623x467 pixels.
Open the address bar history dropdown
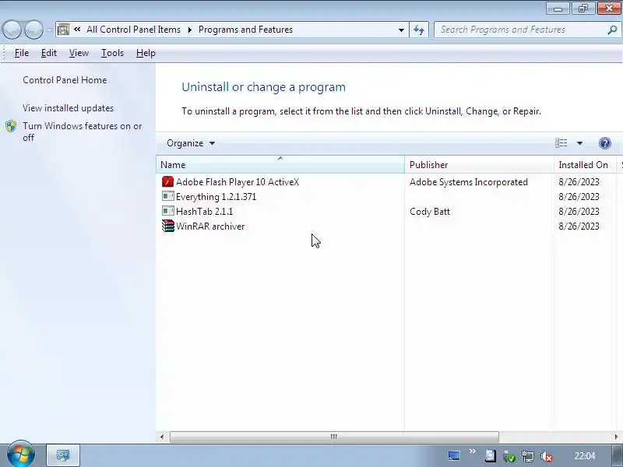tap(401, 30)
